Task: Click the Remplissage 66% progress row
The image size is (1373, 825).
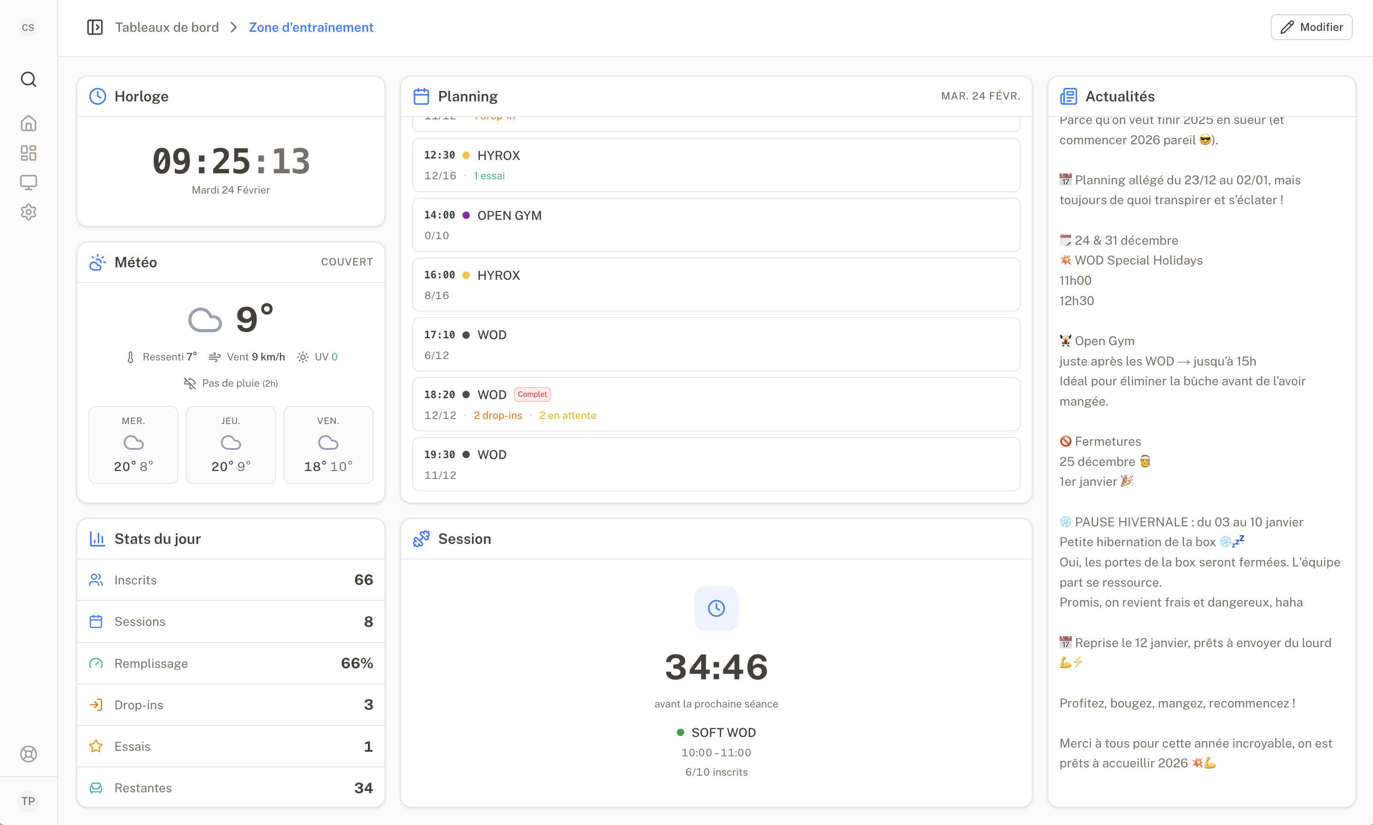Action: [231, 663]
